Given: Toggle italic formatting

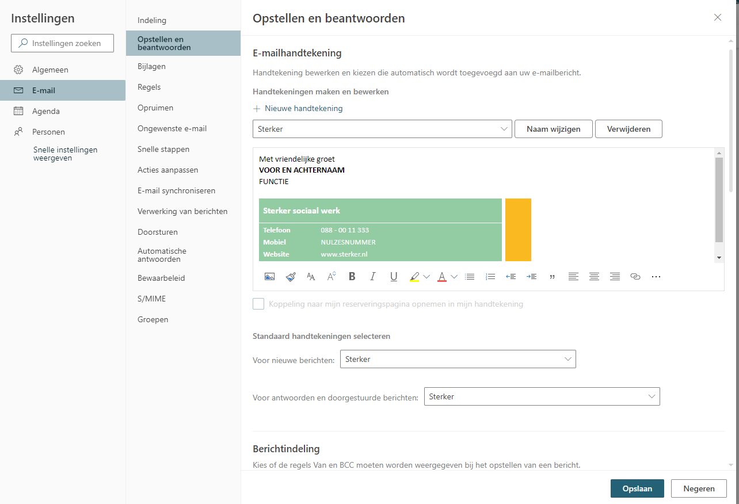Looking at the screenshot, I should [373, 277].
